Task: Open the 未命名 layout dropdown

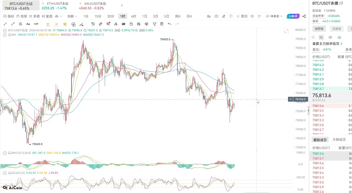Action: tap(274, 16)
